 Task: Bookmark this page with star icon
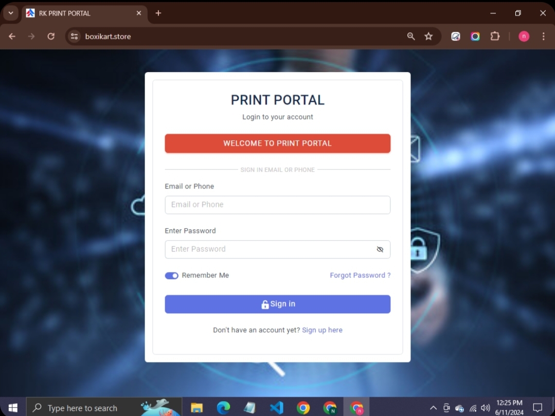428,36
